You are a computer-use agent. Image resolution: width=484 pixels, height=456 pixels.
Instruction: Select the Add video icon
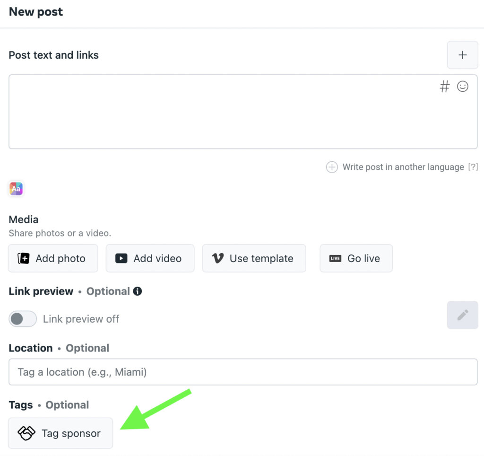pyautogui.click(x=121, y=258)
